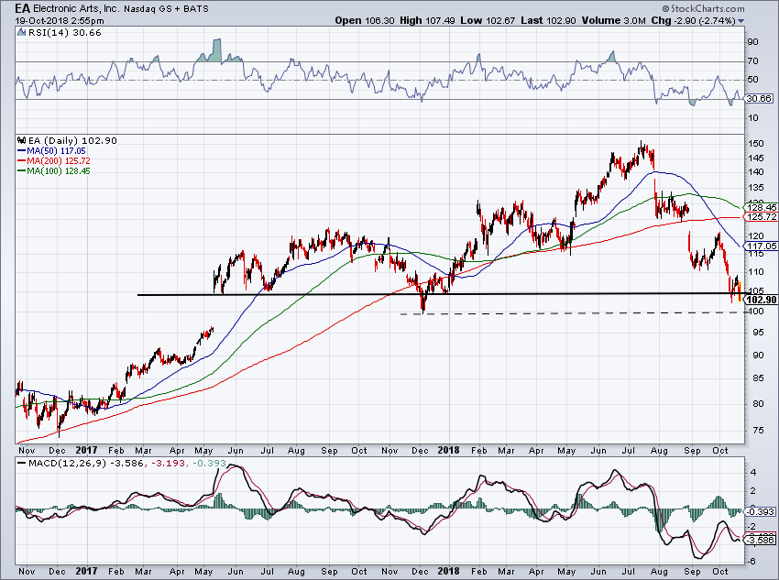
Task: Click the MA(200) 125.72 legend entry
Action: [x=54, y=161]
